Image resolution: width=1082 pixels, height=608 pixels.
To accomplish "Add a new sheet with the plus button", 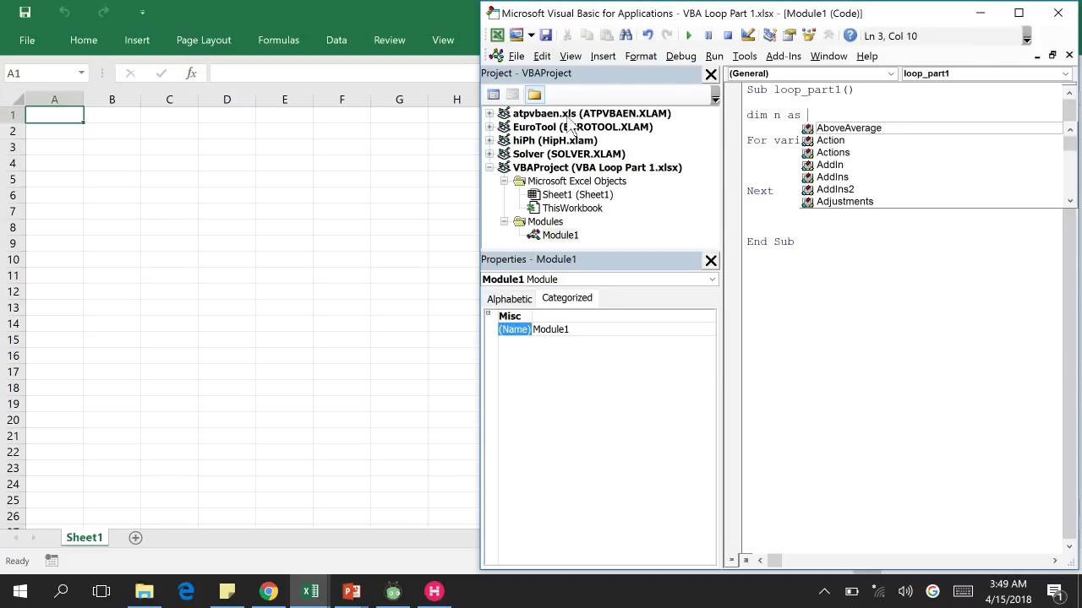I will (x=135, y=538).
